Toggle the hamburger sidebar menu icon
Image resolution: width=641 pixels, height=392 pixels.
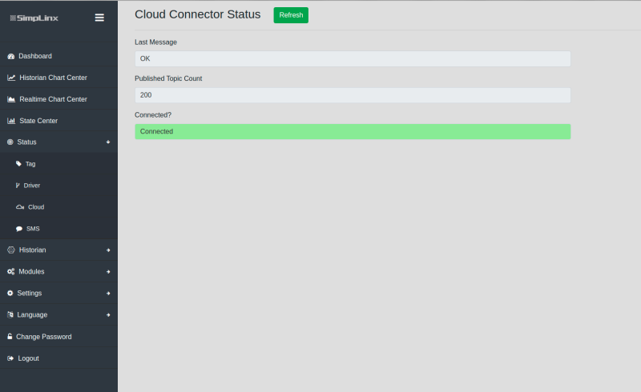pos(99,18)
